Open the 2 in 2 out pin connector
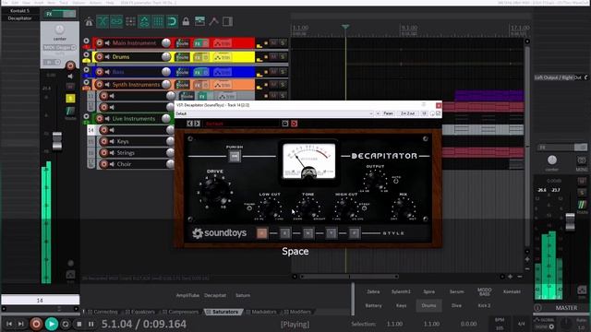The width and height of the screenshot is (591, 332). click(x=408, y=113)
